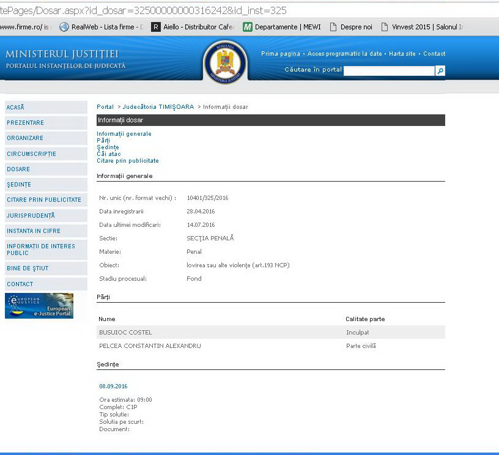This screenshot has width=499, height=455.
Task: Click the browser address bar URL
Action: [147, 10]
